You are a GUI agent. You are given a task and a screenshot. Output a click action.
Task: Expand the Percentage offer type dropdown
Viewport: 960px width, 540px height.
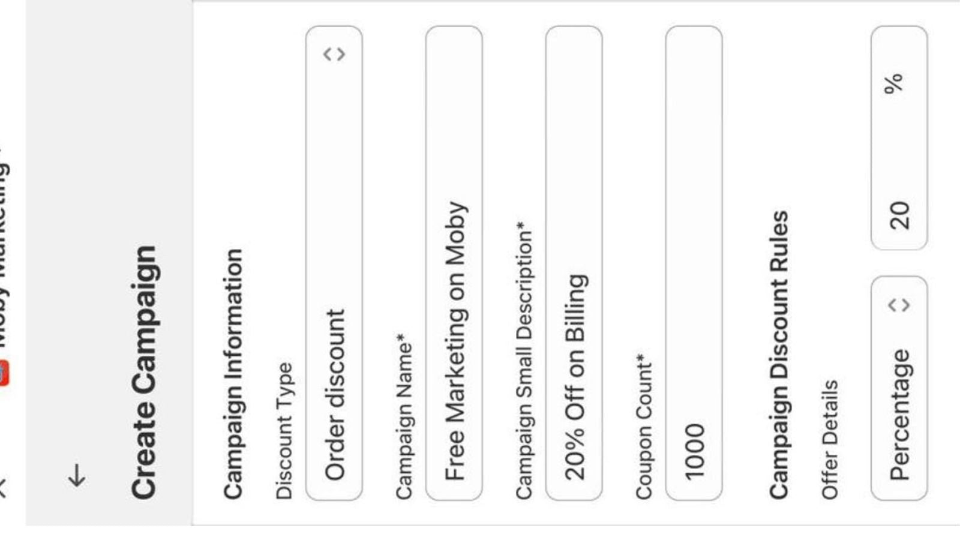(x=899, y=388)
